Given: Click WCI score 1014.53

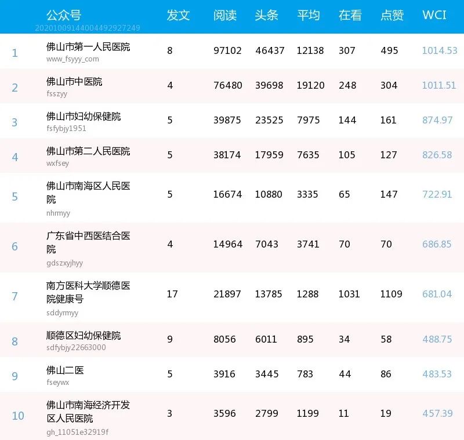Looking at the screenshot, I should 440,50.
